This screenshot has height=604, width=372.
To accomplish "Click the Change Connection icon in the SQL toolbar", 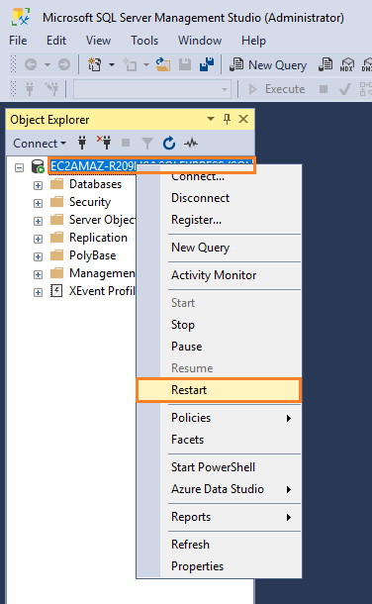I will click(51, 89).
